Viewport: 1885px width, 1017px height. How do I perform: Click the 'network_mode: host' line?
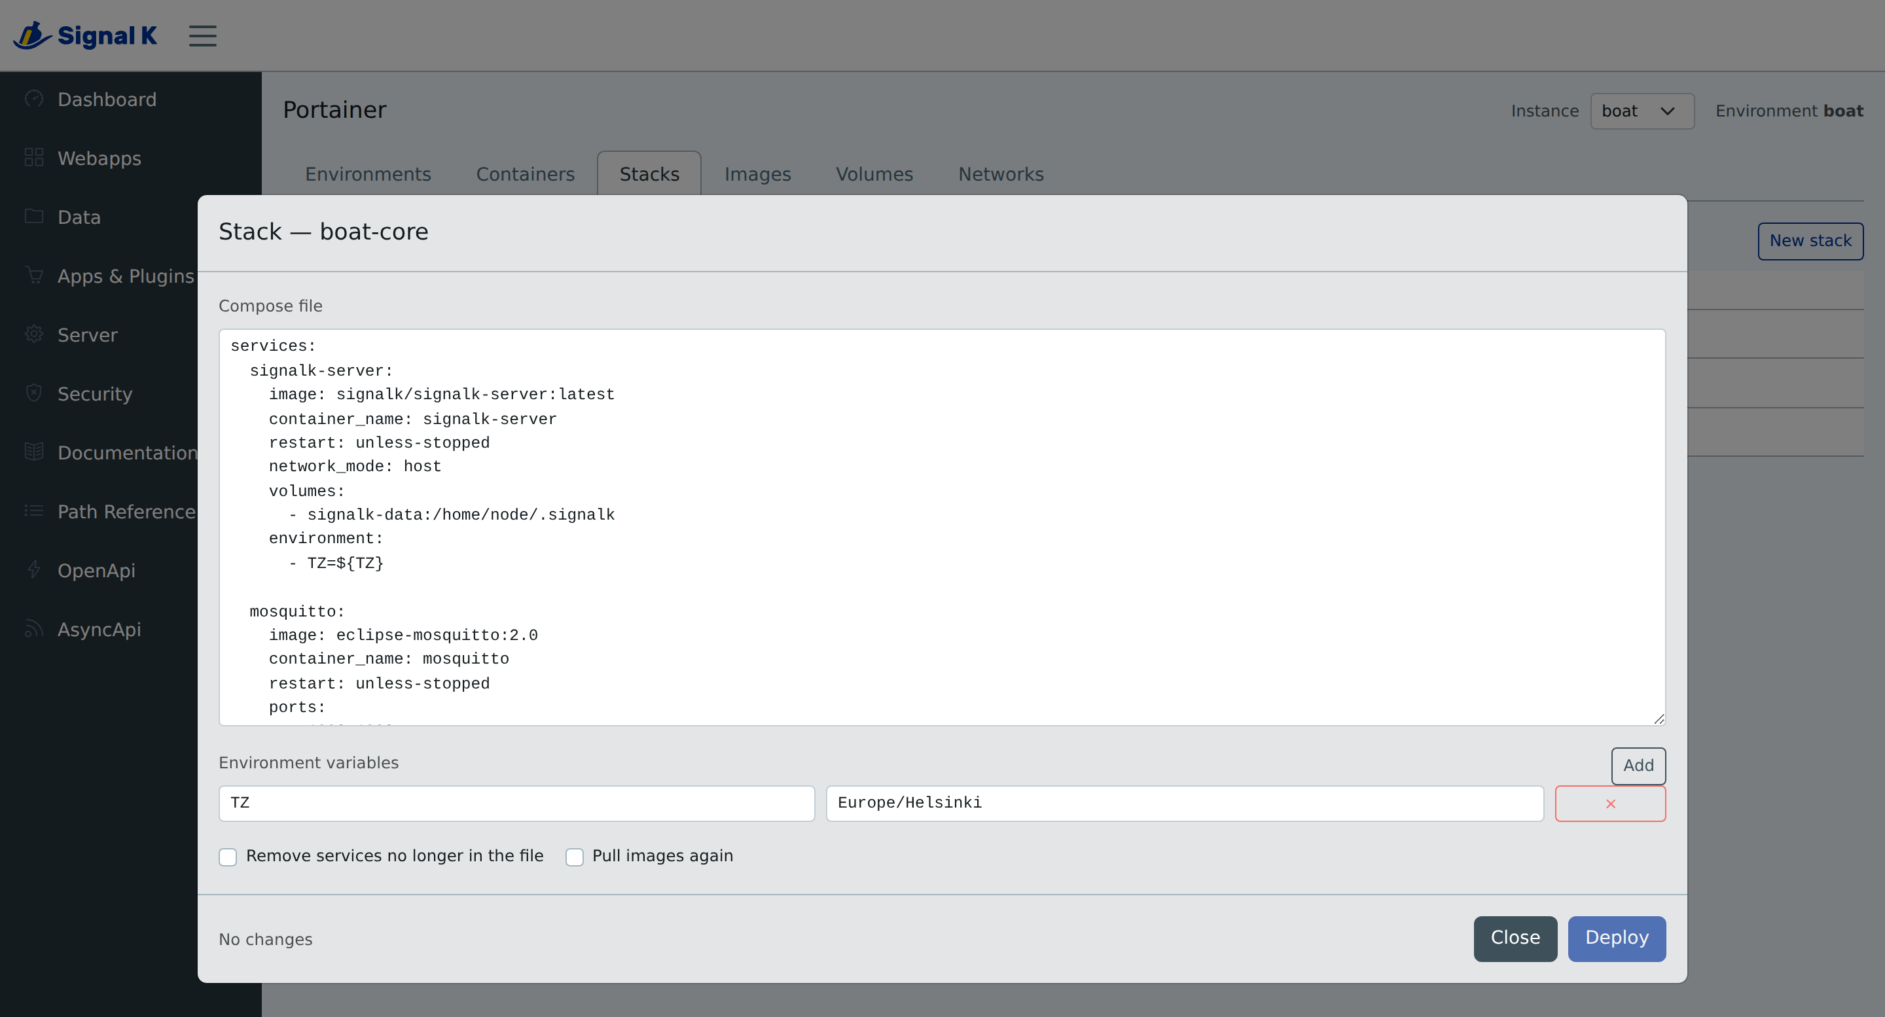pyautogui.click(x=355, y=466)
